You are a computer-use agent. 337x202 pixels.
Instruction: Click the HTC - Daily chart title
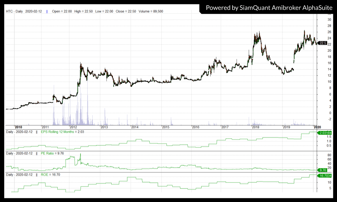pos(14,11)
